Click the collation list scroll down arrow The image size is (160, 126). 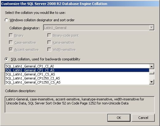click(x=152, y=82)
